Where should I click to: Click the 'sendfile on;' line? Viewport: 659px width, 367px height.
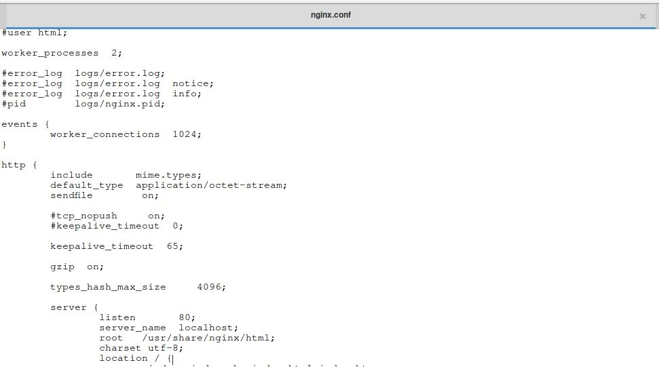(x=105, y=195)
